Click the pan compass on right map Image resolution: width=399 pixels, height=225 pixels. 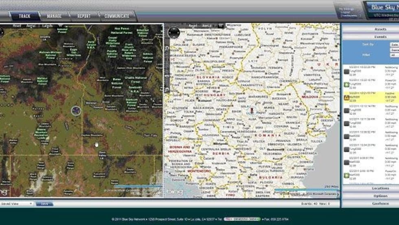pos(174,33)
